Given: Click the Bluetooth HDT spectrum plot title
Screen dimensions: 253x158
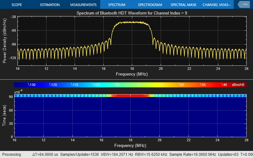Looking at the screenshot, I should 132,13.
